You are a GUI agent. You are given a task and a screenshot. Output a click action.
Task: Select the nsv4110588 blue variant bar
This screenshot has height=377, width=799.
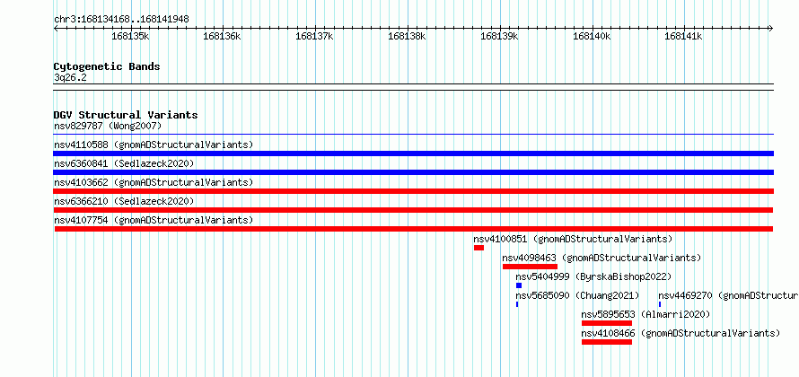(413, 153)
